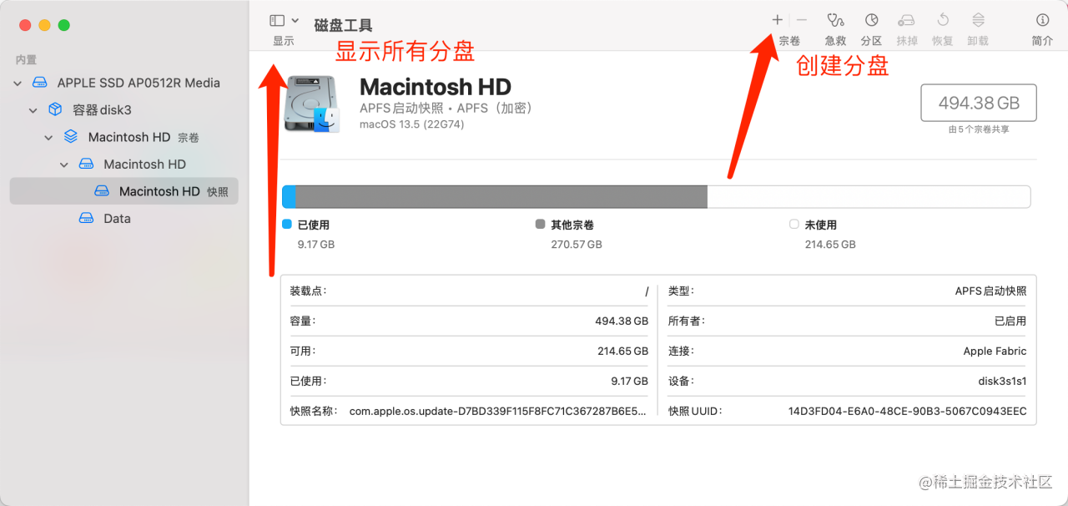Select the Macintosh HD 快照 snapshot row
The image size is (1068, 506).
coord(124,191)
